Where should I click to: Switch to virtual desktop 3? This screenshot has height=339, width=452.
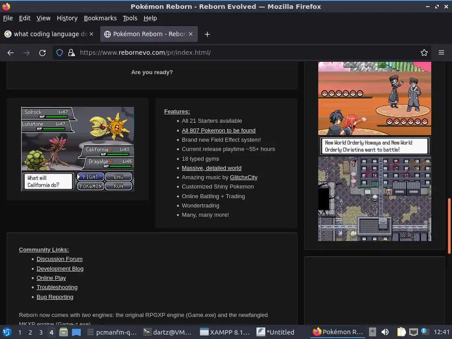[x=41, y=332]
